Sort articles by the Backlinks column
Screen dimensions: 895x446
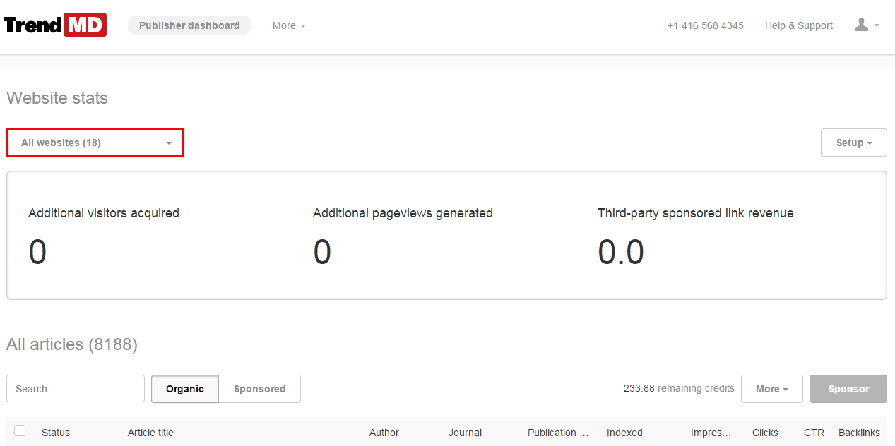[x=859, y=433]
